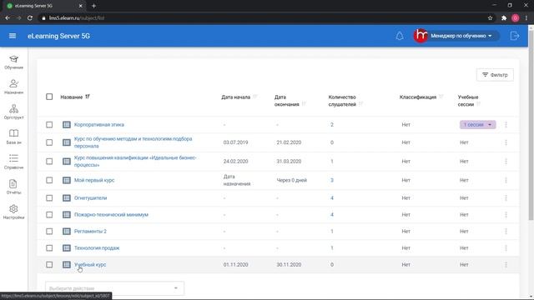Open row menu for Технология продаж
This screenshot has width=534, height=300.
coord(506,248)
